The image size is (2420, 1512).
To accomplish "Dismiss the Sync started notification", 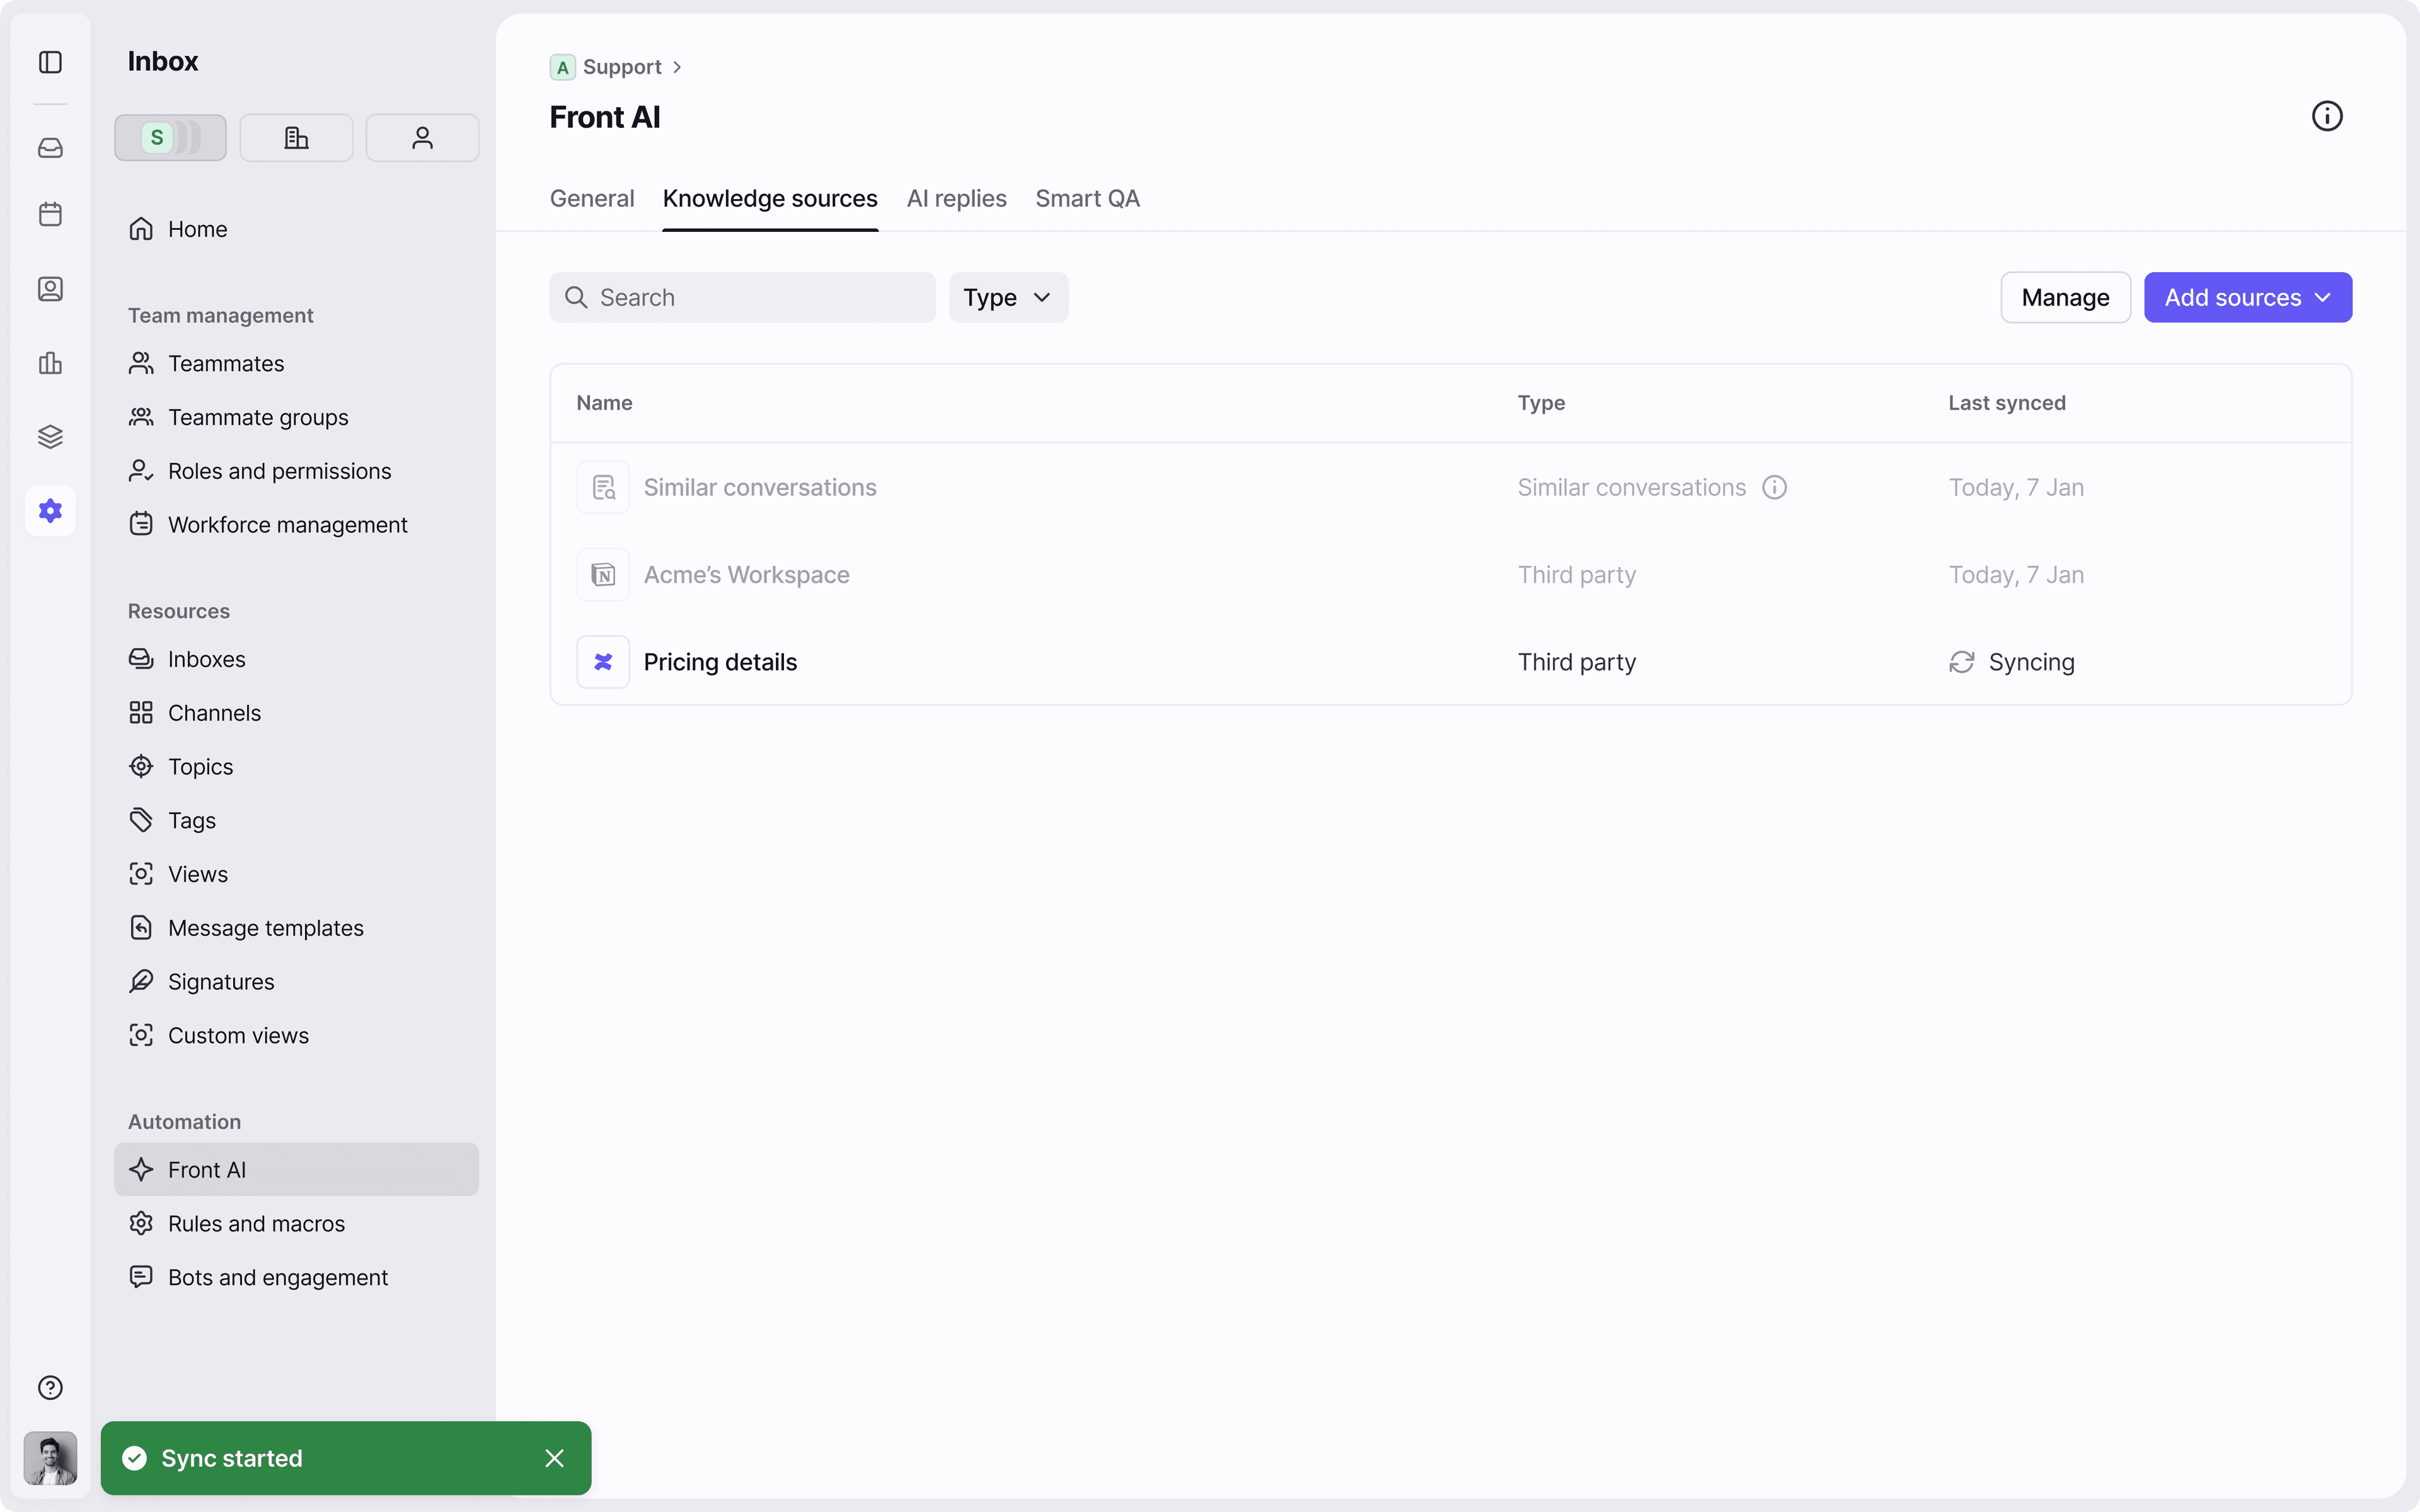I will coord(555,1457).
